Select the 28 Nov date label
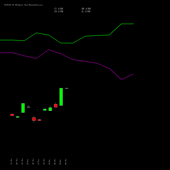The image size is (170, 170). (44, 161)
